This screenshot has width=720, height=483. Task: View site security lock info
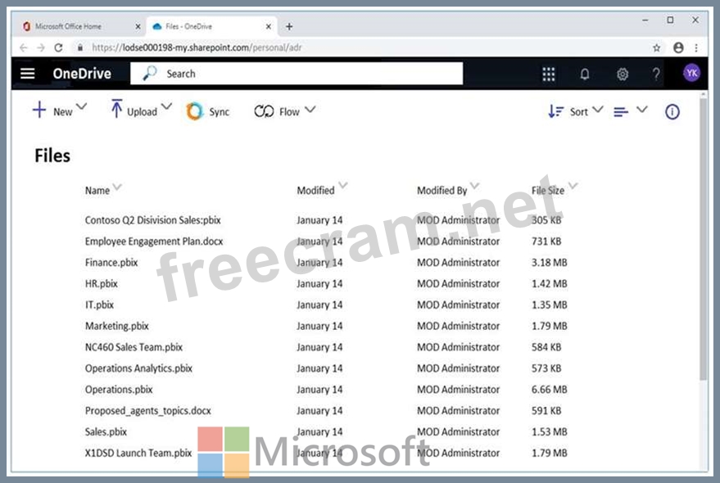[80, 47]
